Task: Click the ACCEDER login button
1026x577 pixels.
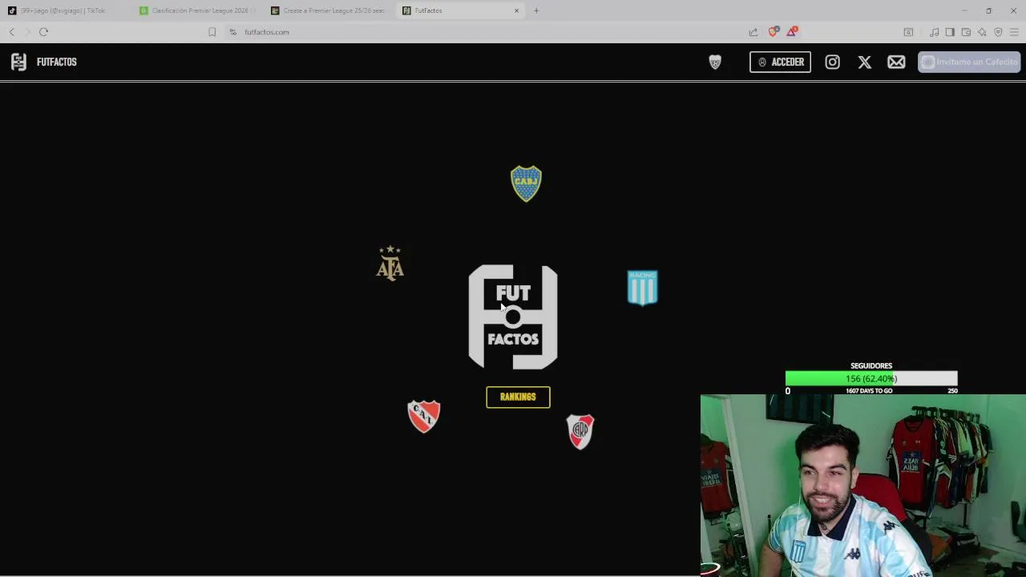Action: click(x=780, y=62)
